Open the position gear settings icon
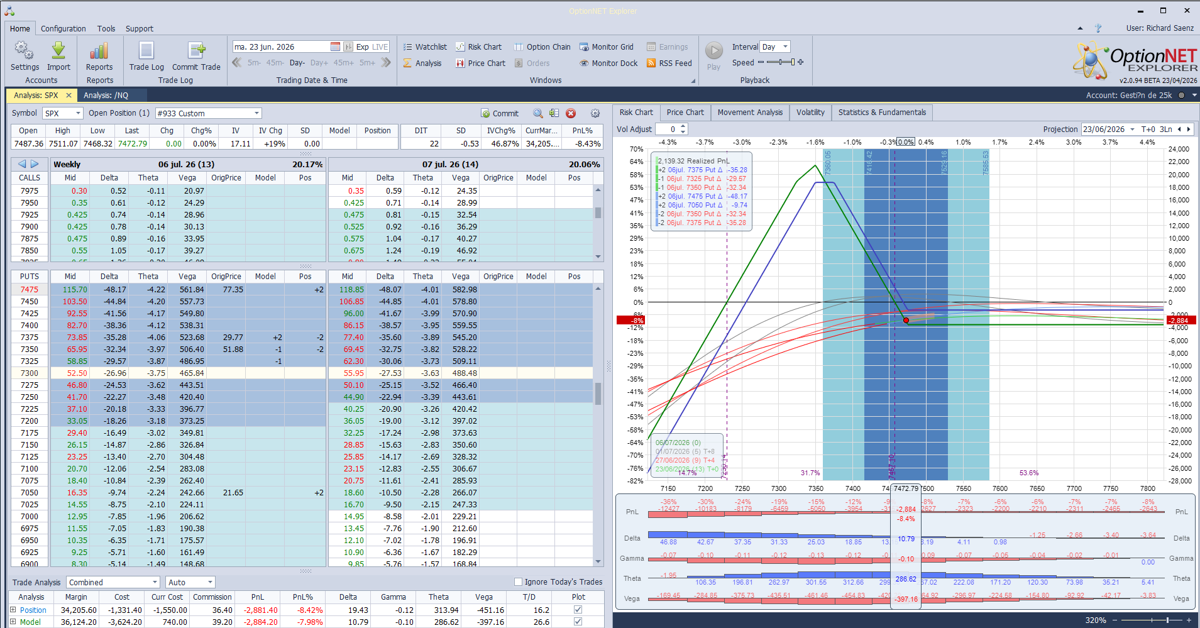 (x=595, y=113)
